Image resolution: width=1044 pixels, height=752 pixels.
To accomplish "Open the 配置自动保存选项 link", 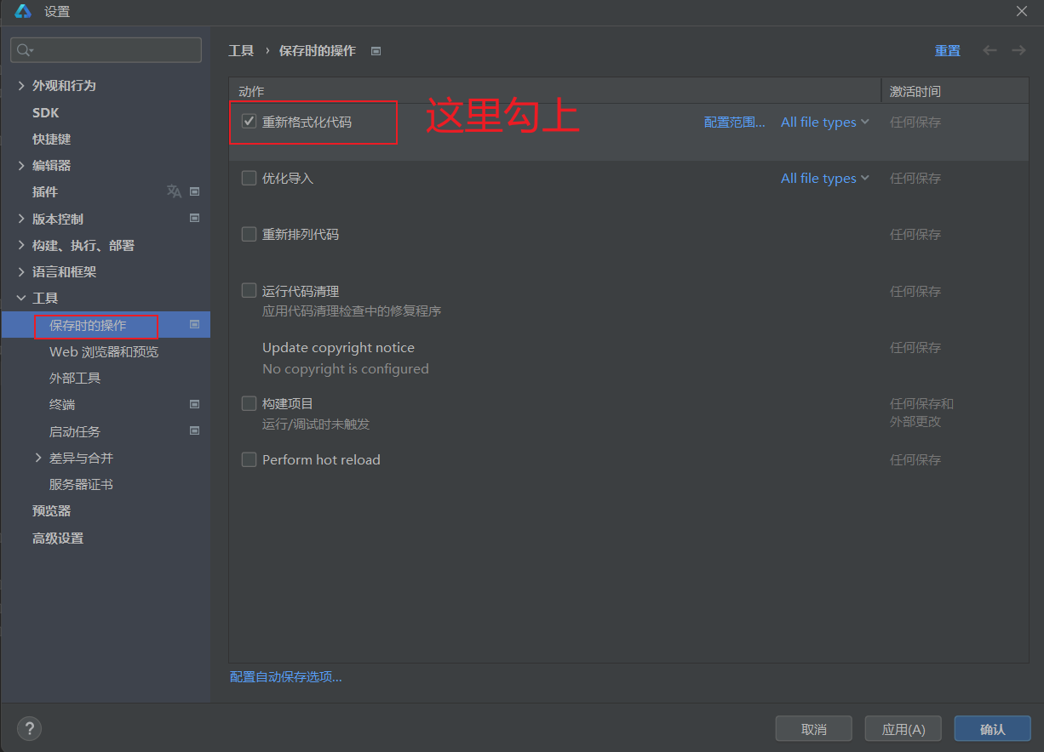I will coord(285,676).
